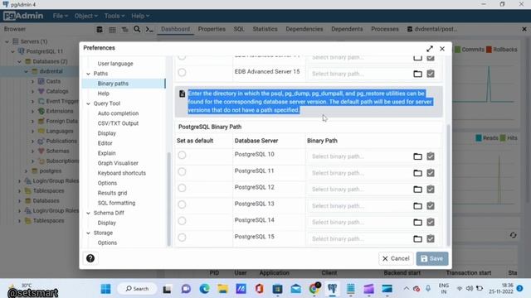Switch to the Statistics tab
Screen dimensions: 531x298
tap(265, 29)
